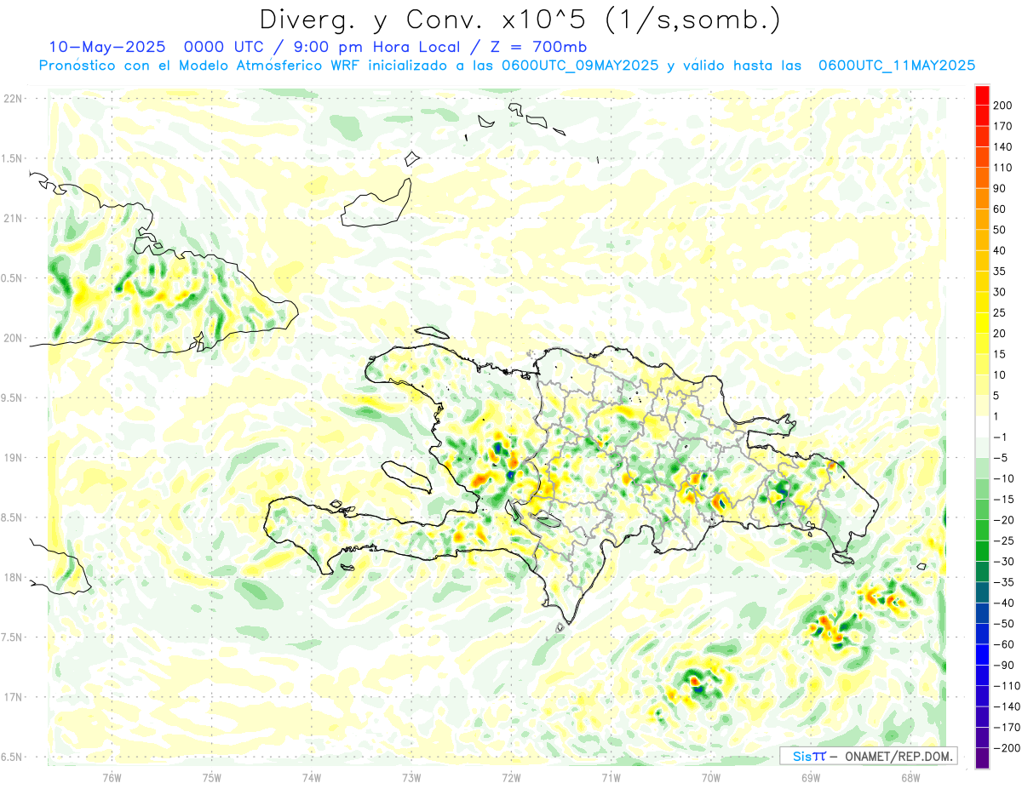The image size is (1022, 789).
Task: Click the "21N" latitude label
Action: click(x=13, y=219)
